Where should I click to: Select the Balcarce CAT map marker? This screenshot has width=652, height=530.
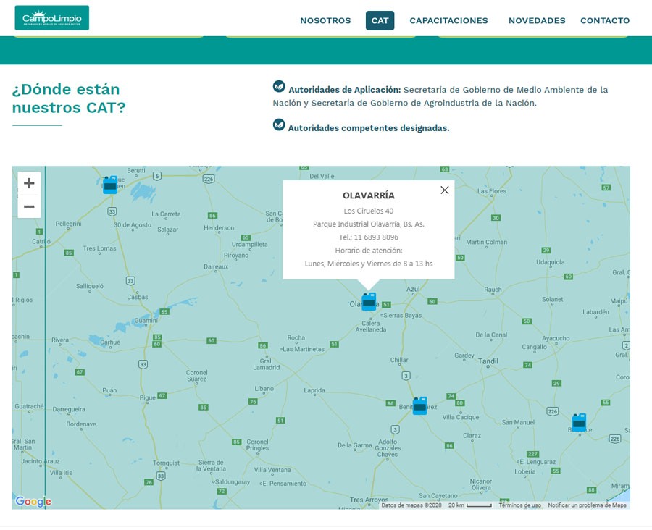point(579,423)
